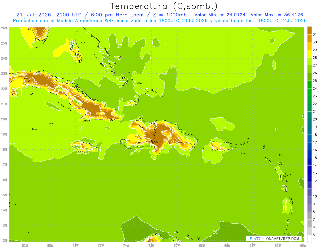Click "Valor Max. = 36.4126" value
The height and width of the screenshot is (249, 322).
pyautogui.click(x=277, y=15)
